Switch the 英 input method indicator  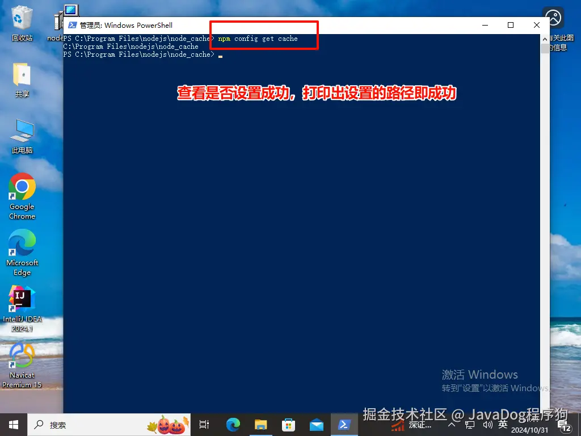pos(503,425)
